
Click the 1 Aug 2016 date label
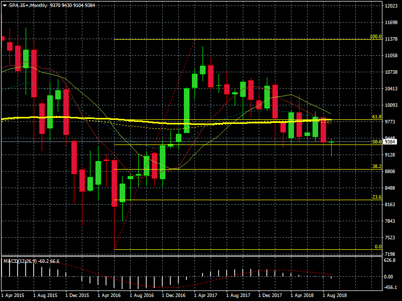click(x=142, y=296)
